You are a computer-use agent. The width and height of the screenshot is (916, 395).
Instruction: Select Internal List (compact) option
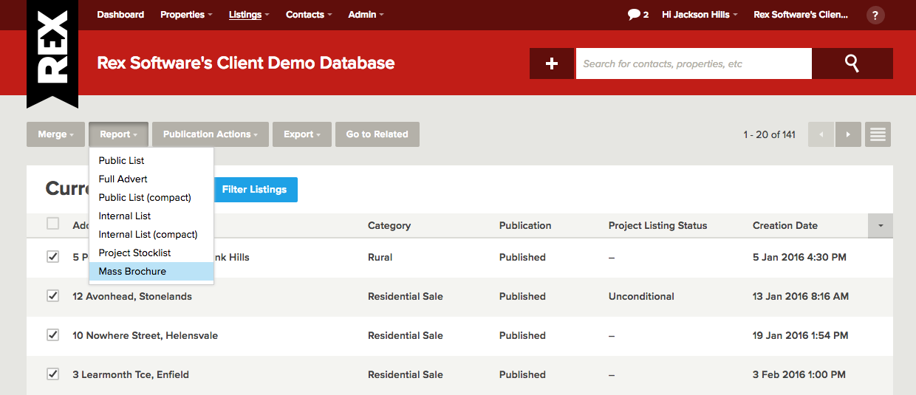tap(151, 234)
